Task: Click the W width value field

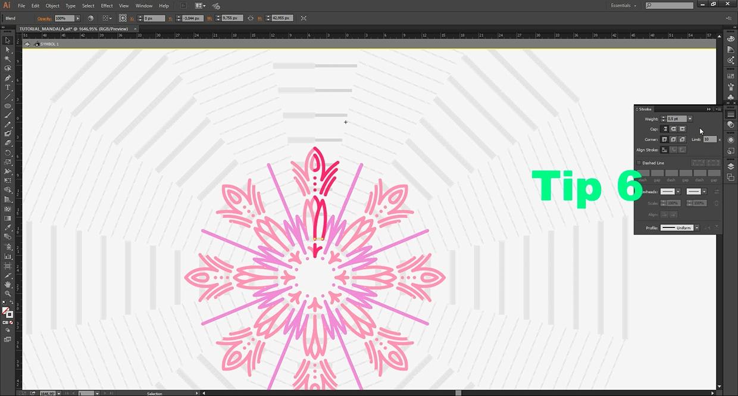Action: 232,18
